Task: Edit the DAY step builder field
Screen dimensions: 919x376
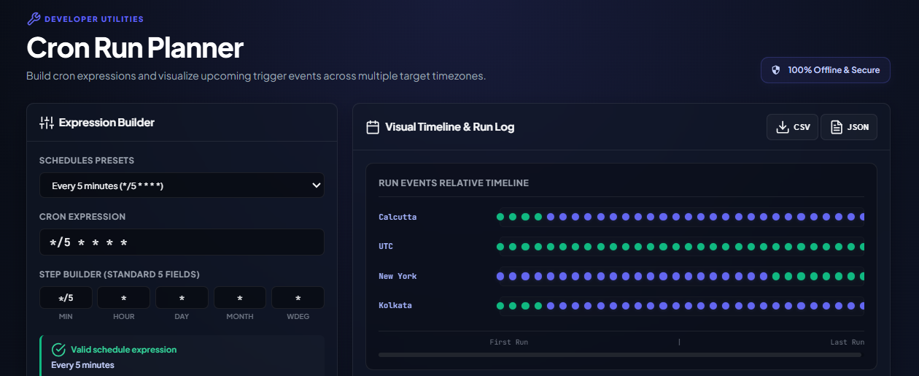Action: click(182, 298)
